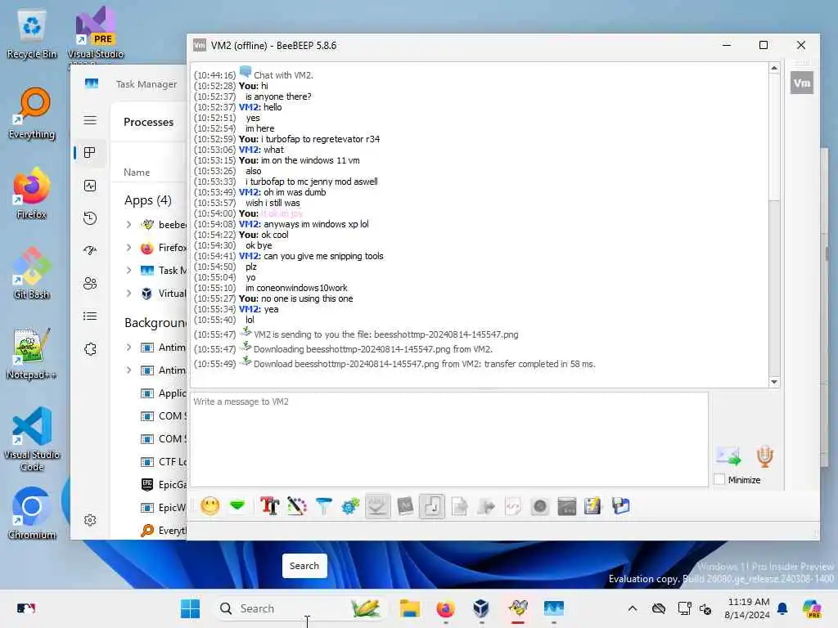Open Performance page in Task Manager sidebar

coord(90,186)
